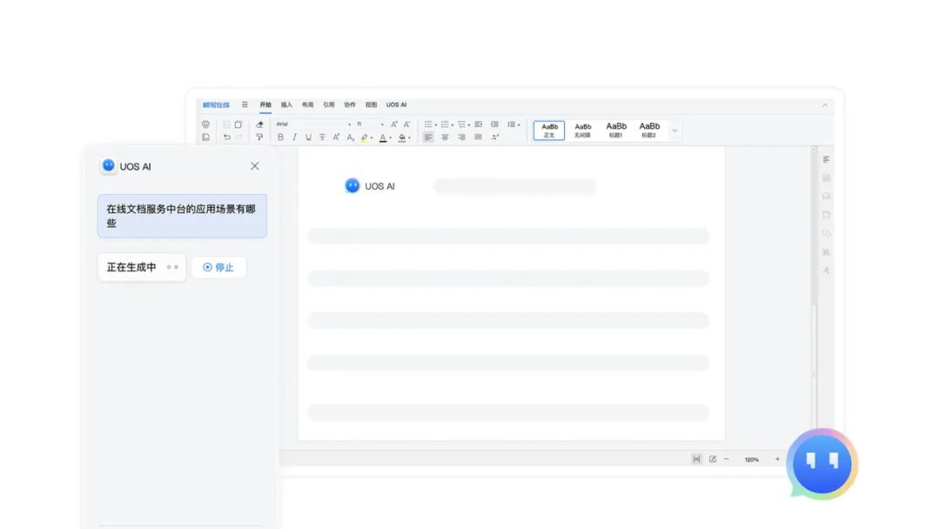Switch to the 协作 tab
940x529 pixels.
[x=350, y=104]
